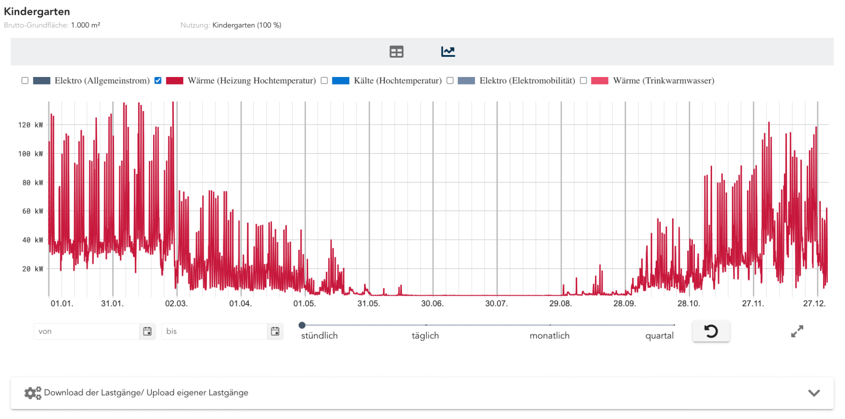Choose the 'quartal' resolution
The height and width of the screenshot is (419, 845).
point(673,325)
